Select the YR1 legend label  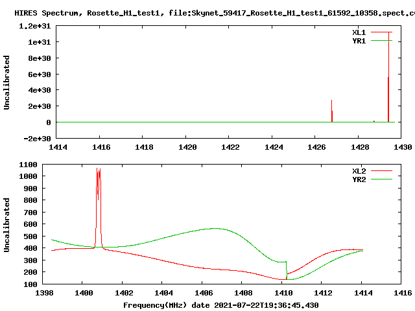point(359,41)
